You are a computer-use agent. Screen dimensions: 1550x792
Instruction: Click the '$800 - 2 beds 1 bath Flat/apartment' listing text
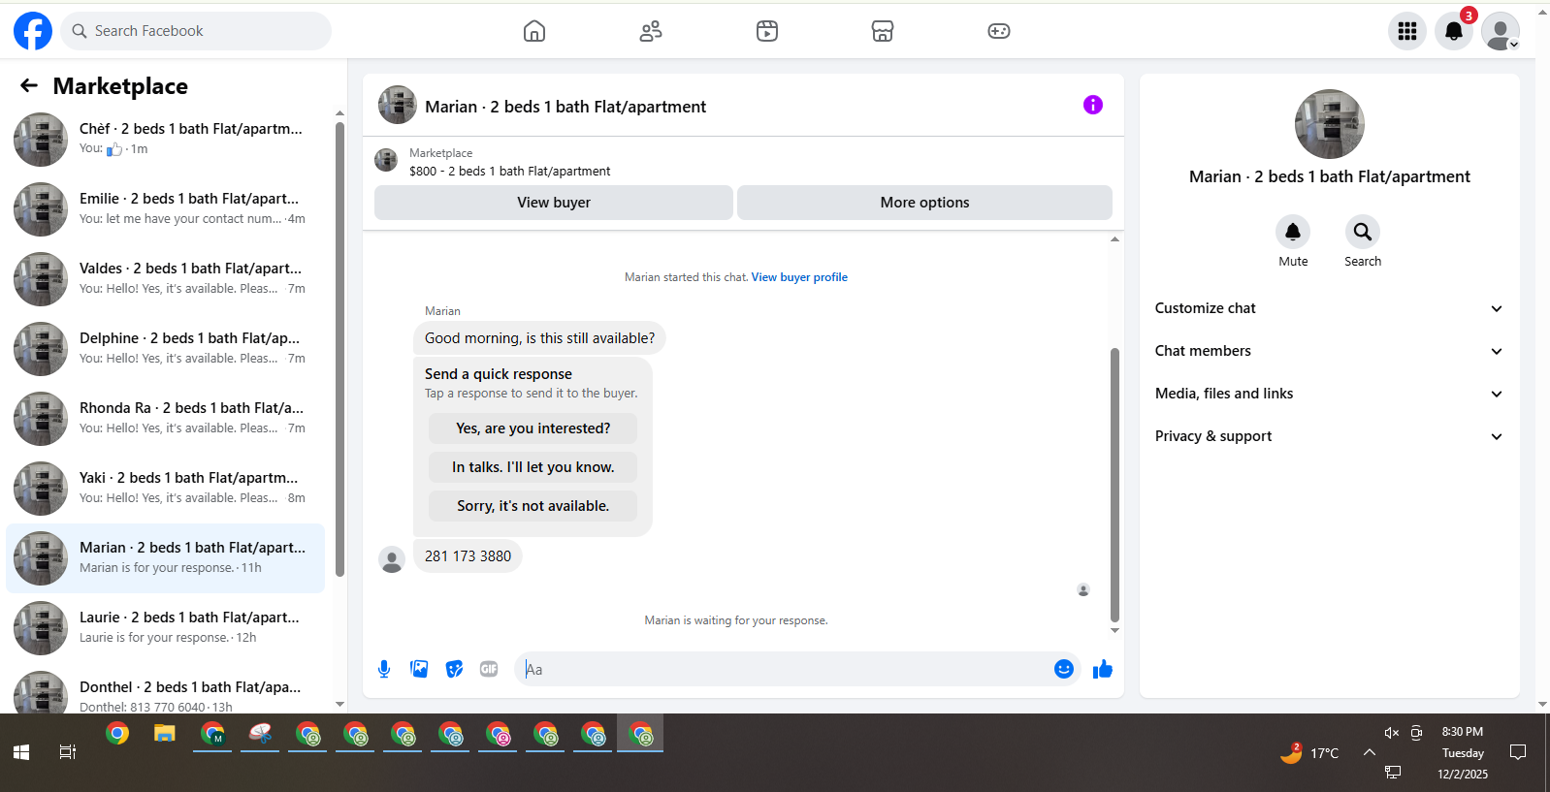point(510,172)
